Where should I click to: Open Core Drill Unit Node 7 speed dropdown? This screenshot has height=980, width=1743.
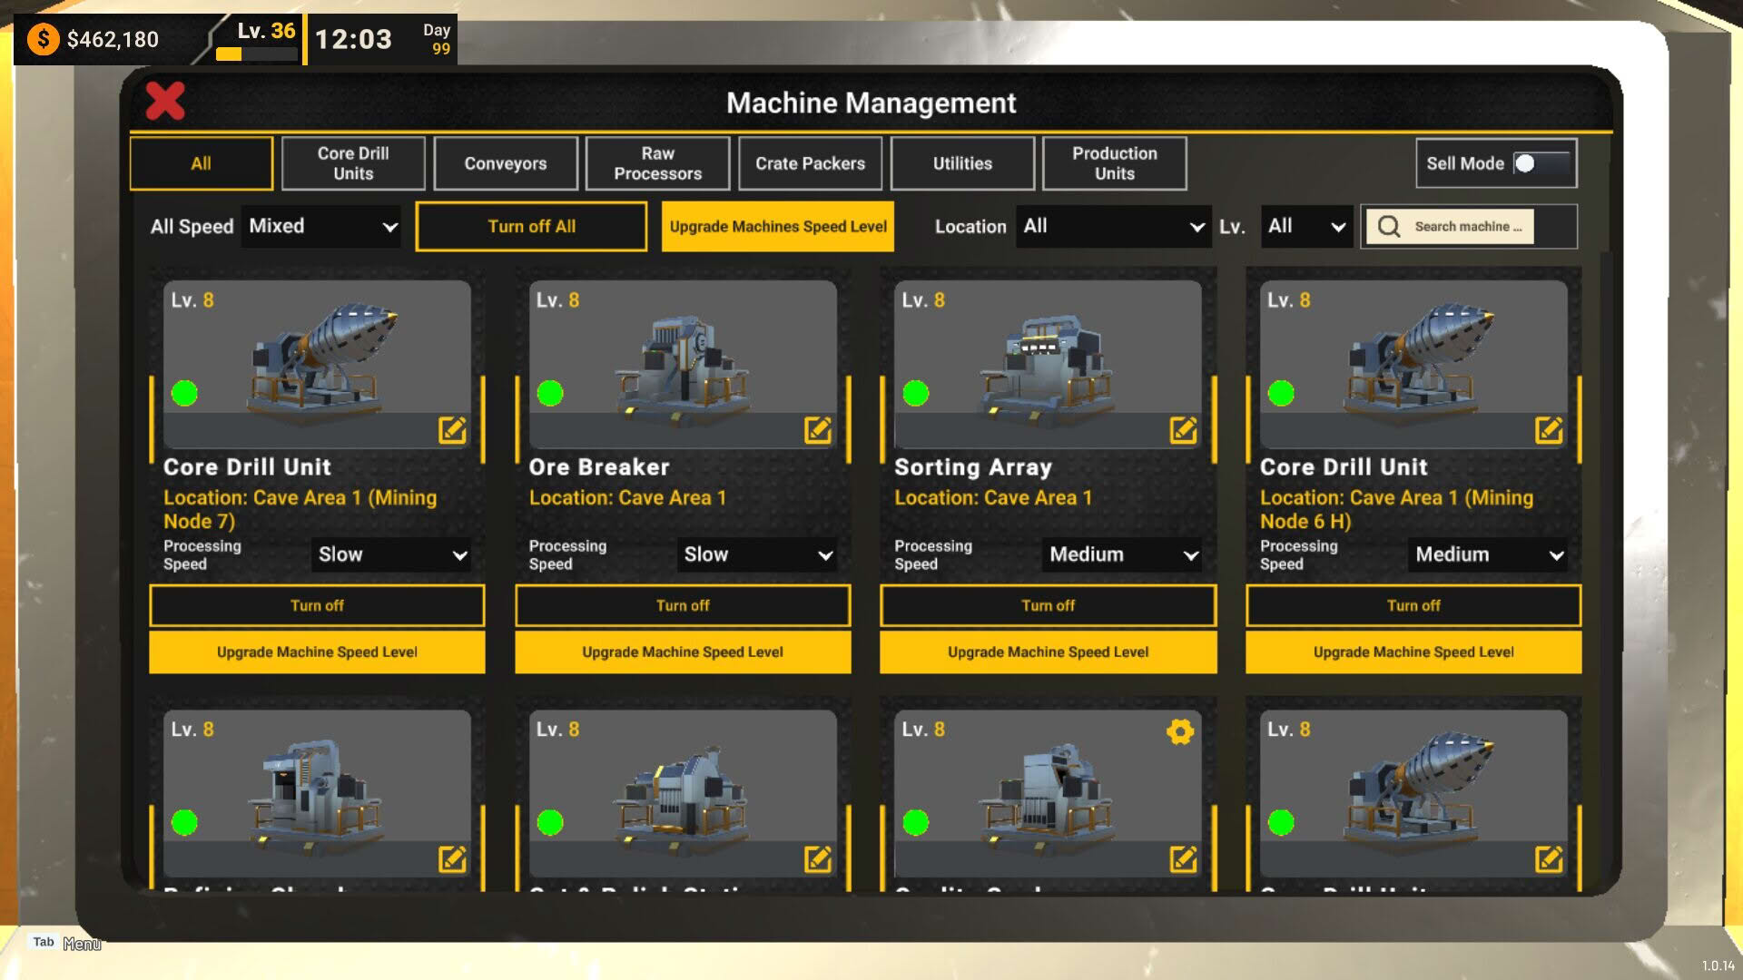(x=391, y=554)
